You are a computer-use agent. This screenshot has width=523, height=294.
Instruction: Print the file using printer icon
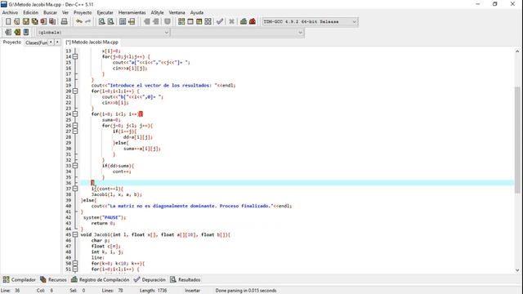[x=64, y=22]
